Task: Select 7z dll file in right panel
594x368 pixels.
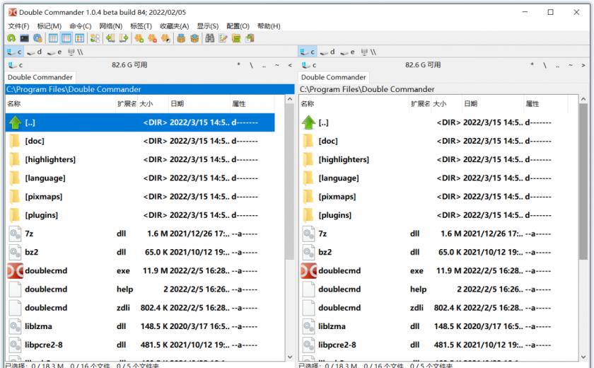Action: click(433, 234)
